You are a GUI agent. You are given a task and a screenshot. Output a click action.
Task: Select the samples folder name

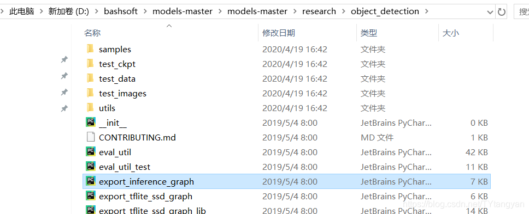[115, 50]
